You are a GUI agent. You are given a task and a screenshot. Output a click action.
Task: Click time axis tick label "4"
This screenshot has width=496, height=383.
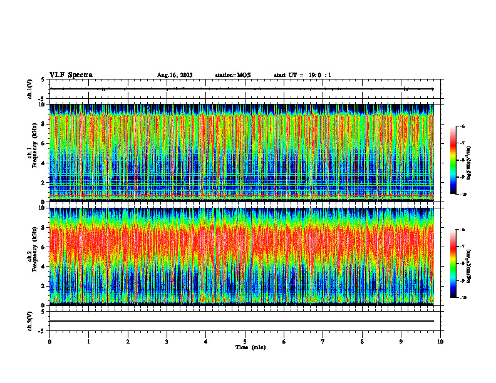click(x=206, y=342)
